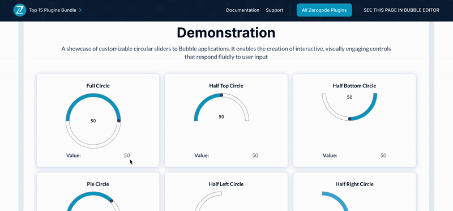The width and height of the screenshot is (453, 211).
Task: Click the Value label in Half Top Circle card
Action: 202,155
